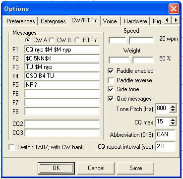183x179 pixels.
Task: Open the Preferences tab
Action: pos(21,21)
